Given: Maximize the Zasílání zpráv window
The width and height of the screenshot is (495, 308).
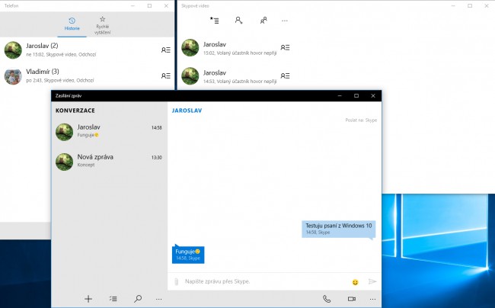Looking at the screenshot, I should (356, 96).
